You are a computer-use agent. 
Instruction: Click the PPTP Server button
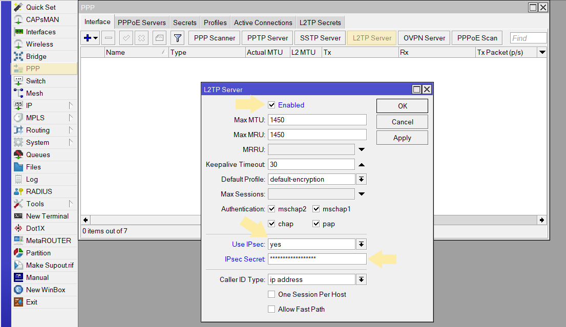(x=267, y=38)
